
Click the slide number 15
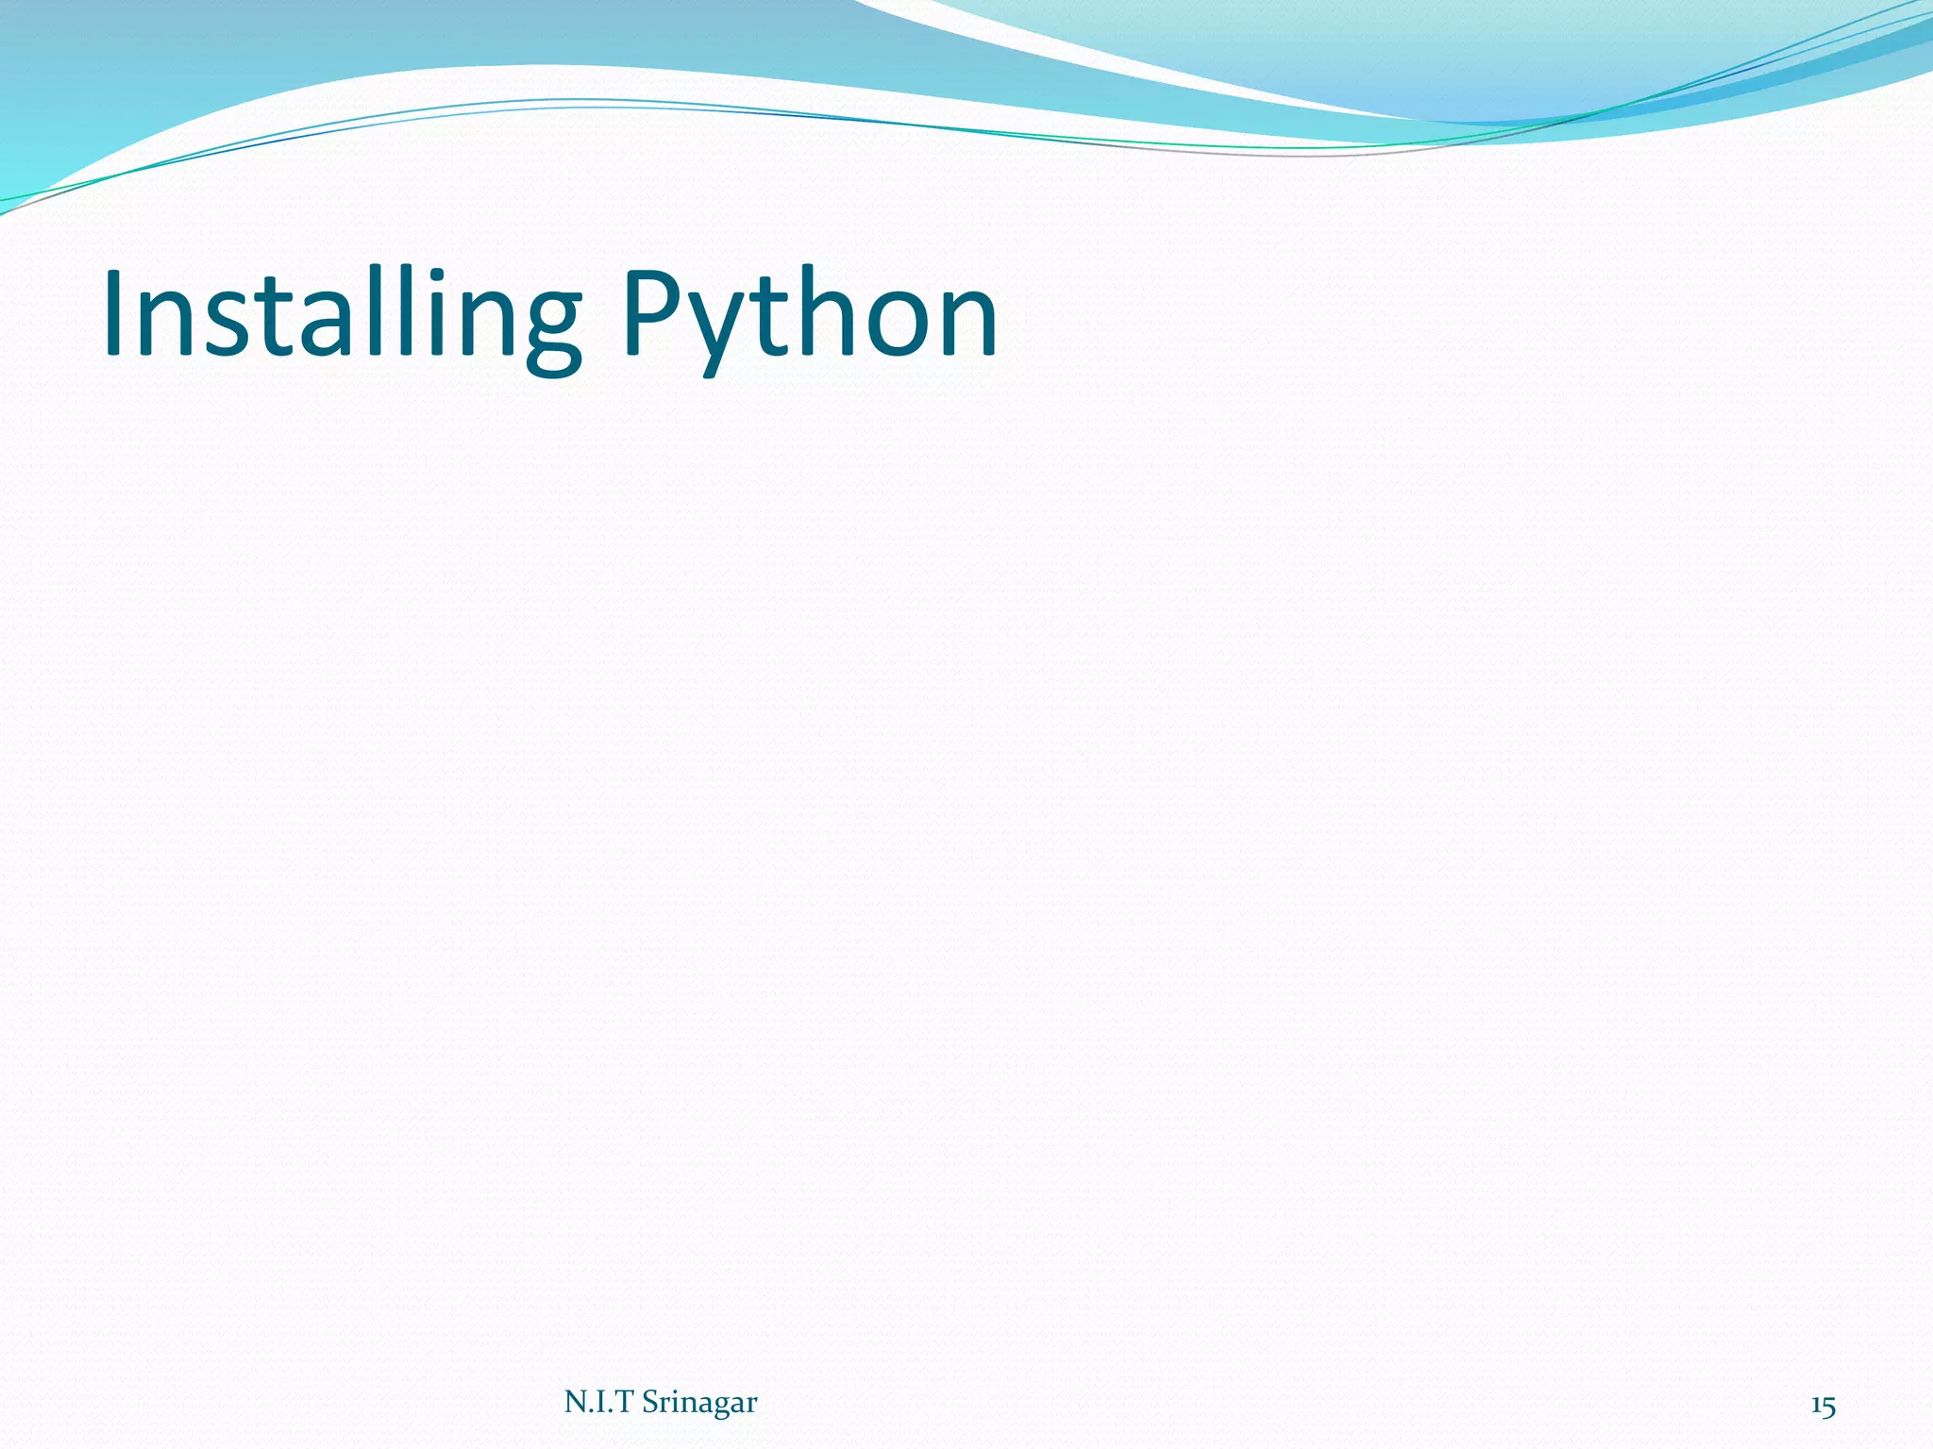tap(1824, 1407)
